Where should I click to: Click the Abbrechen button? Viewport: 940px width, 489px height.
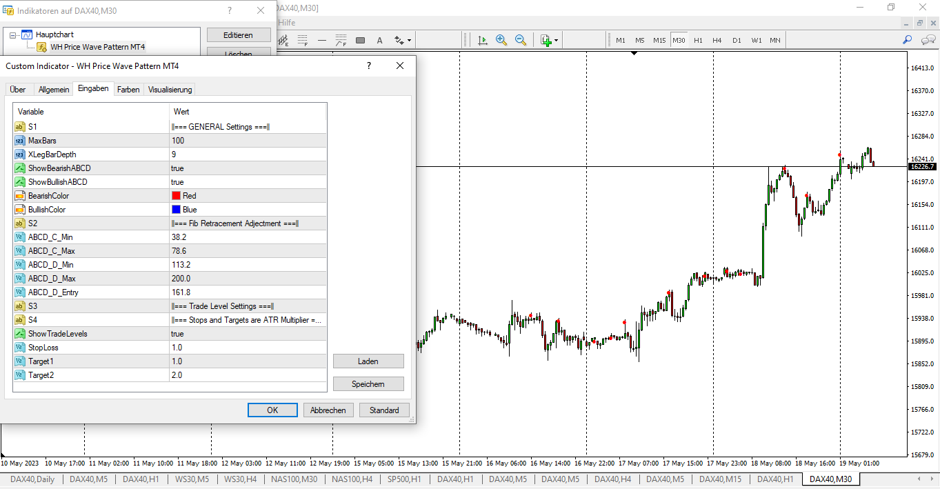[328, 410]
